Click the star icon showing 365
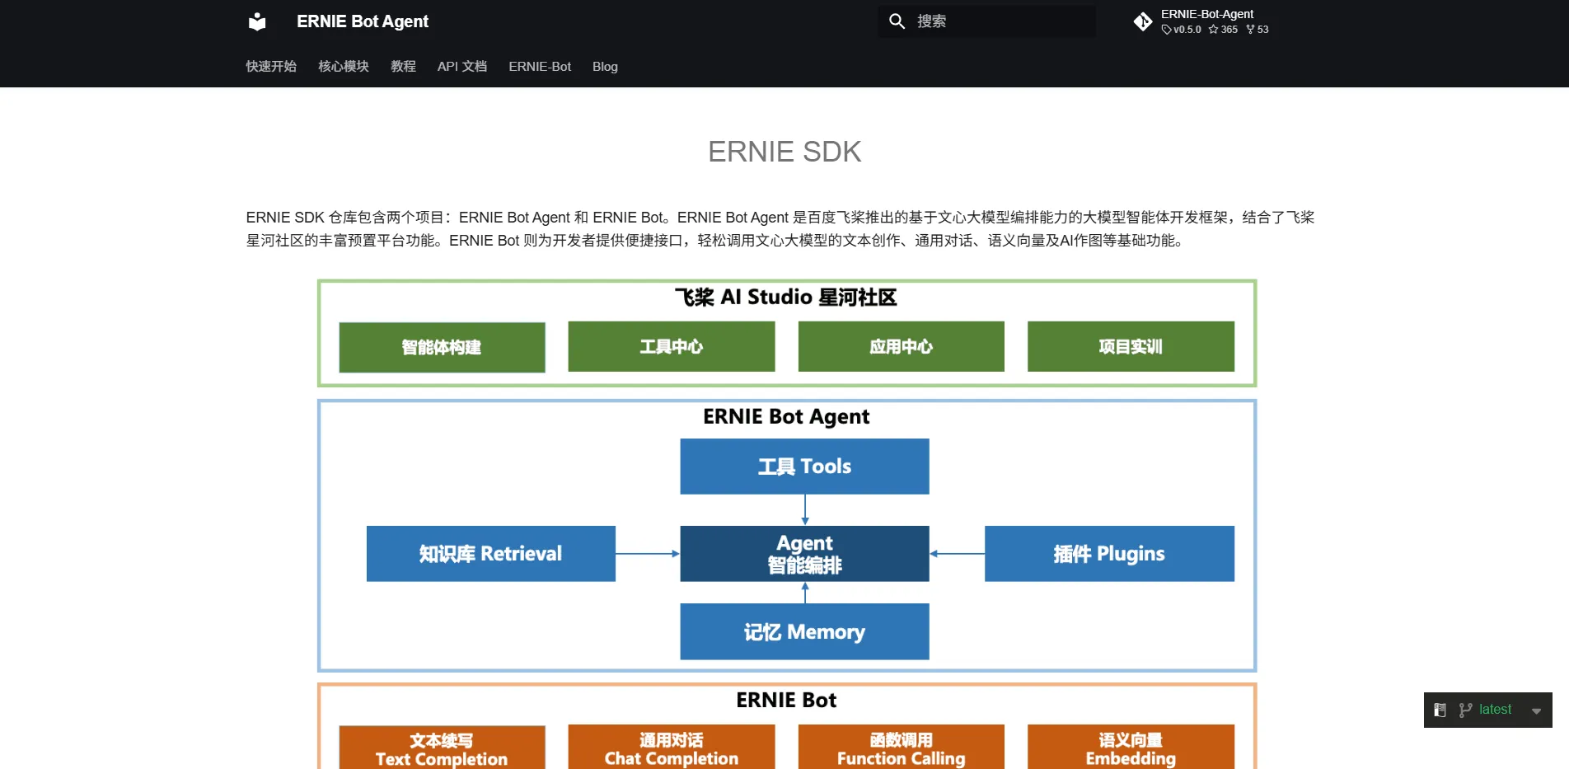 (1211, 30)
